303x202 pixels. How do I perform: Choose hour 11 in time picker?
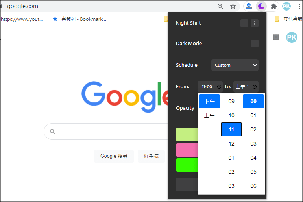[x=231, y=129]
